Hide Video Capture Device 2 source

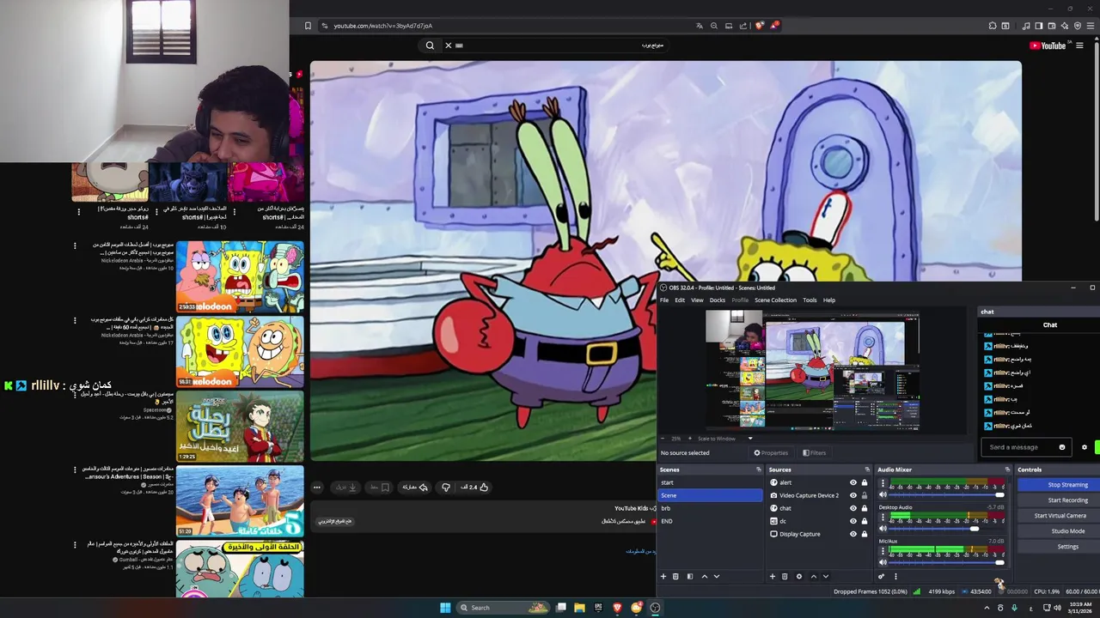853,495
